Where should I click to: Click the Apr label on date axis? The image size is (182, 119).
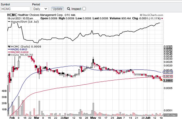pos(66,118)
